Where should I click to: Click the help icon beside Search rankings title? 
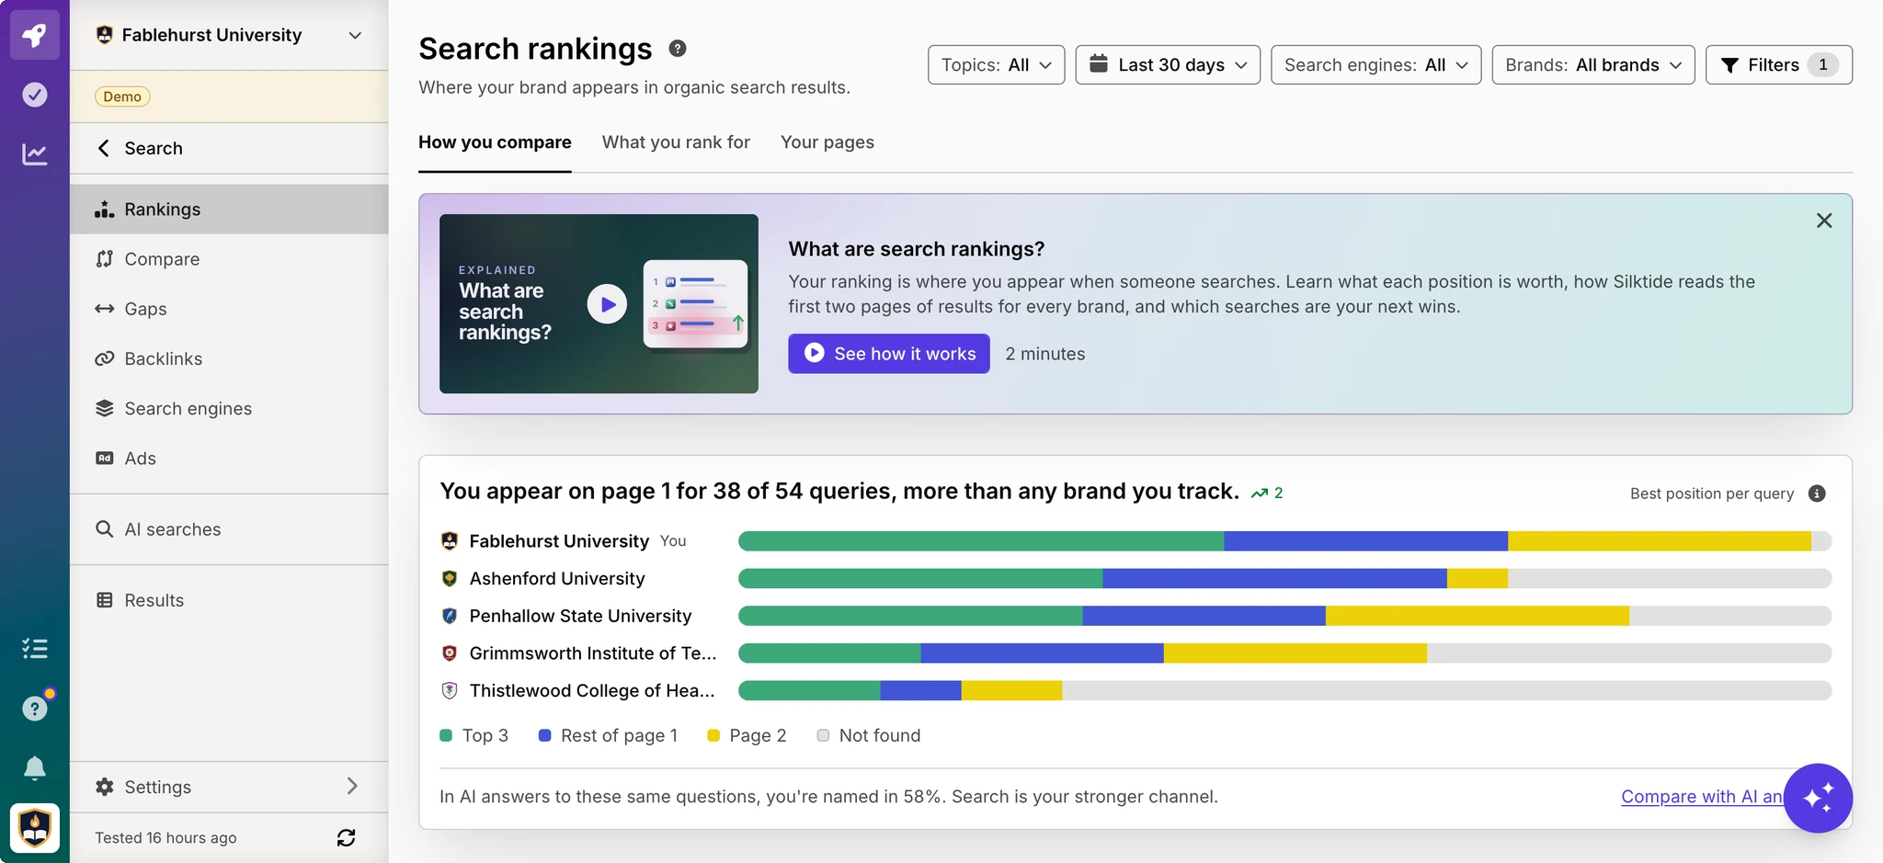click(x=678, y=49)
